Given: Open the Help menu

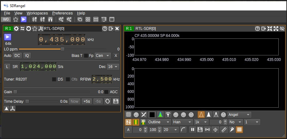Looking at the screenshot, I should (x=81, y=13).
